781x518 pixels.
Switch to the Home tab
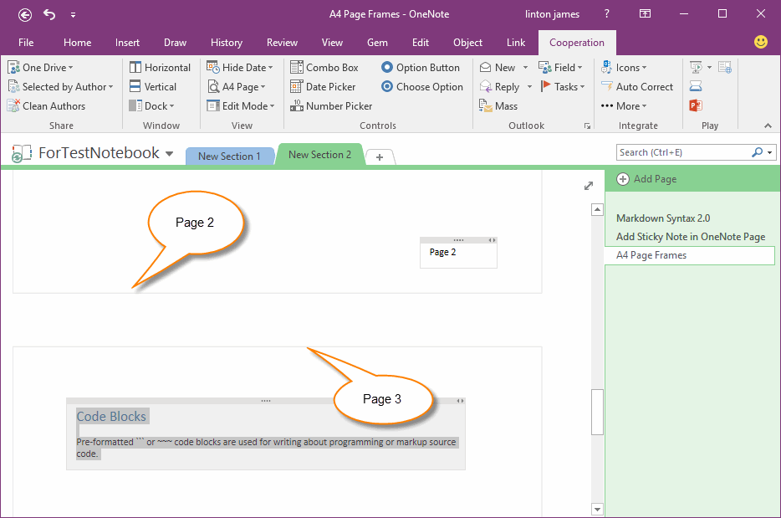(77, 43)
